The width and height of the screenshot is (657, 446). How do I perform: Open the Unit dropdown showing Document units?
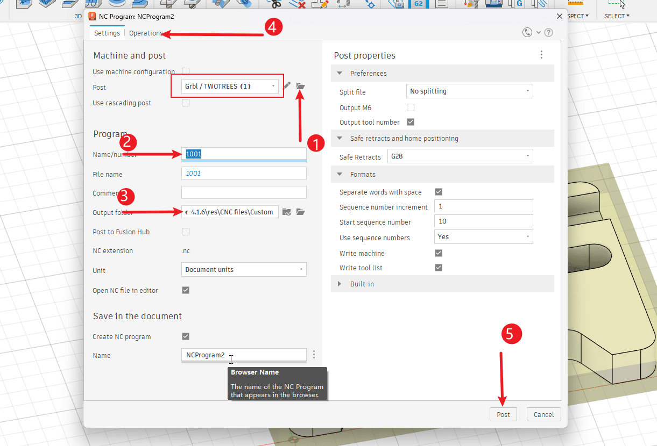pos(244,270)
